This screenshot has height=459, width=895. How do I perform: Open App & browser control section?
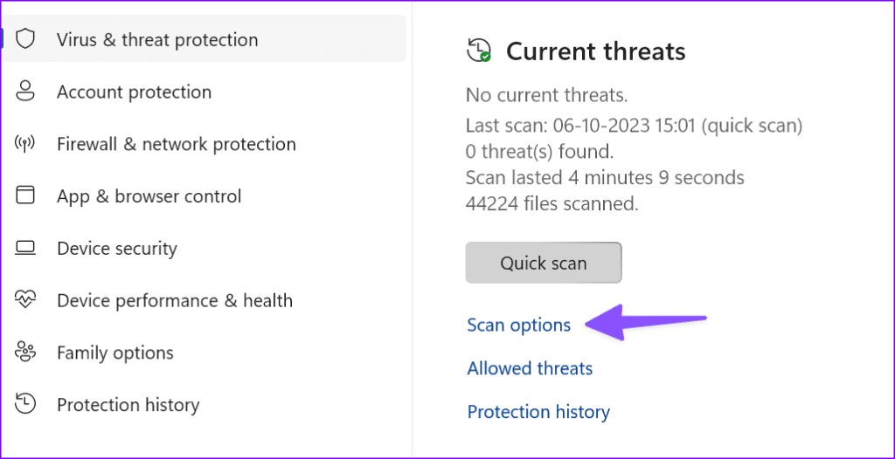(x=149, y=196)
